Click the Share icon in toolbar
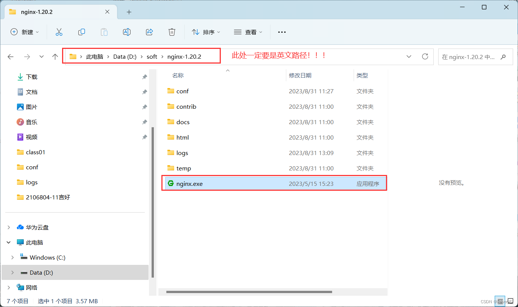The height and width of the screenshot is (307, 518). [149, 32]
